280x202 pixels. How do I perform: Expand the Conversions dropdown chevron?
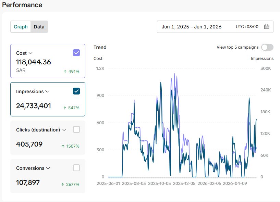48,168
